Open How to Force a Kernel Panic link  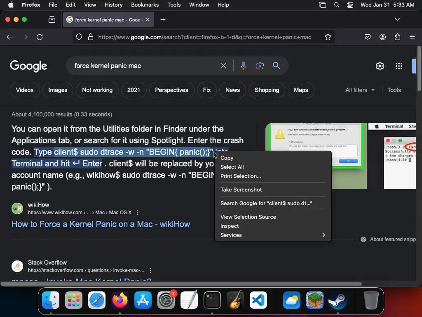[x=101, y=224]
